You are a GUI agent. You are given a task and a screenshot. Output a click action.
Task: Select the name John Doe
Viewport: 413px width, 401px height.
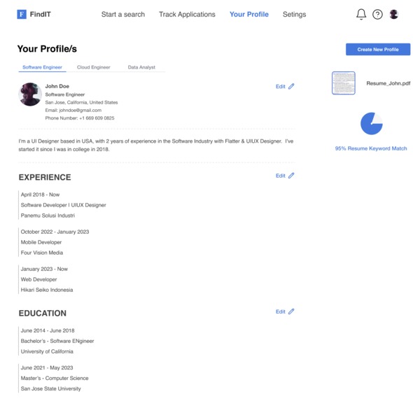coord(57,86)
